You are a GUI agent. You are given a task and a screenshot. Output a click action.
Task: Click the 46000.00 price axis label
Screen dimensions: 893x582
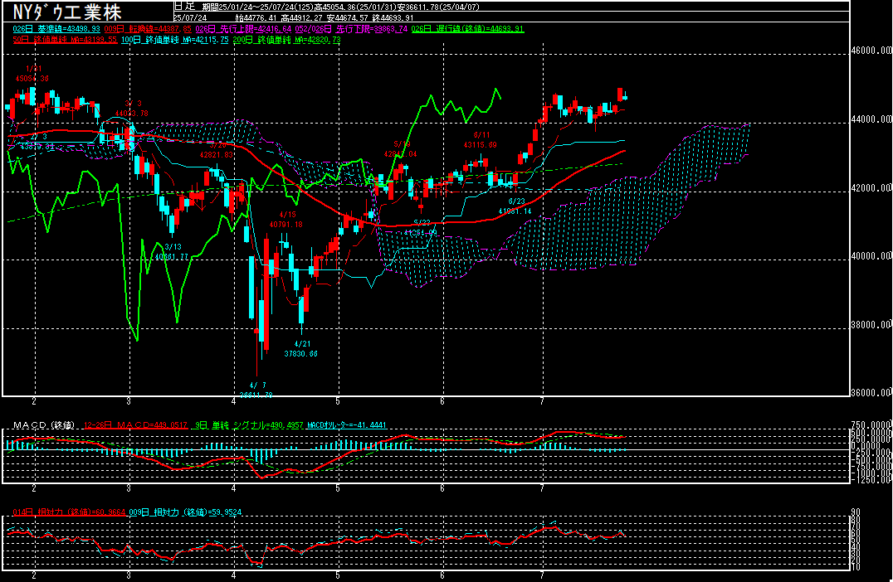click(x=871, y=51)
